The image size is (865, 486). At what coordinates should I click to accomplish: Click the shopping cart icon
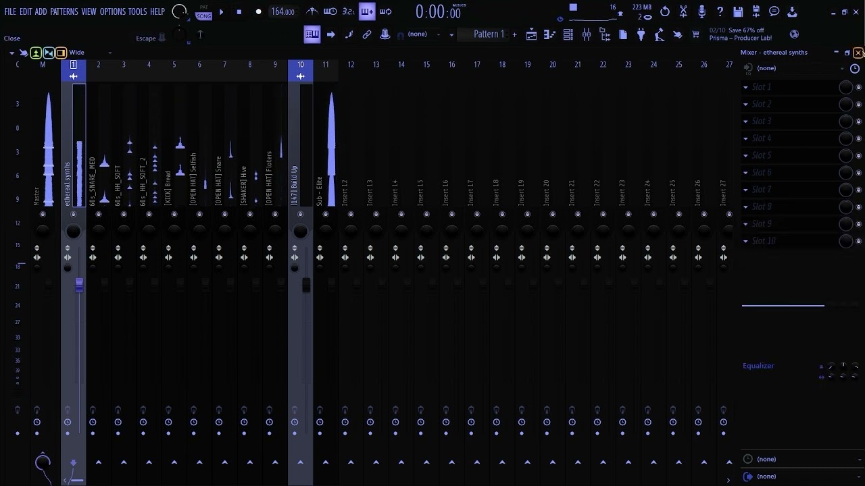pyautogui.click(x=696, y=34)
